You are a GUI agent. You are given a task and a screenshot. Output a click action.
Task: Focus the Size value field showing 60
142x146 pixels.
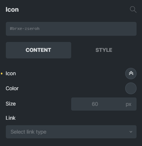coord(104,104)
